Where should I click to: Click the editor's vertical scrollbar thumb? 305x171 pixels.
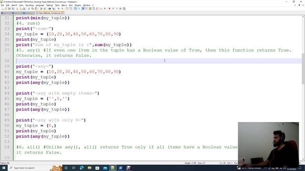[303, 68]
